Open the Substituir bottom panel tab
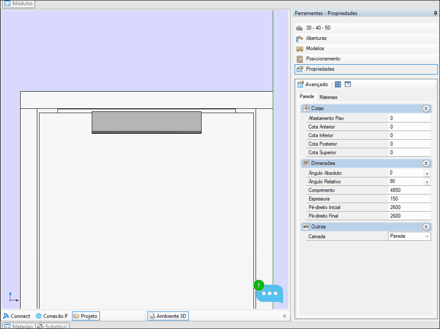440x329 pixels. click(x=52, y=326)
